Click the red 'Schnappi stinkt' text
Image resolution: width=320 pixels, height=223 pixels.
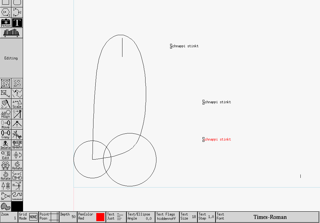217,140
